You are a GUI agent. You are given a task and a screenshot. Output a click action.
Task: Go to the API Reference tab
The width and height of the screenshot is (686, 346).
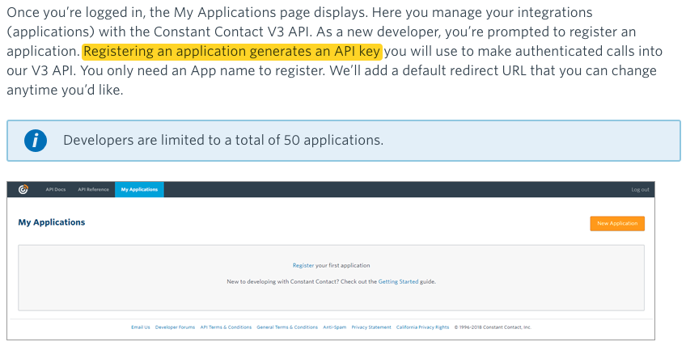(93, 189)
